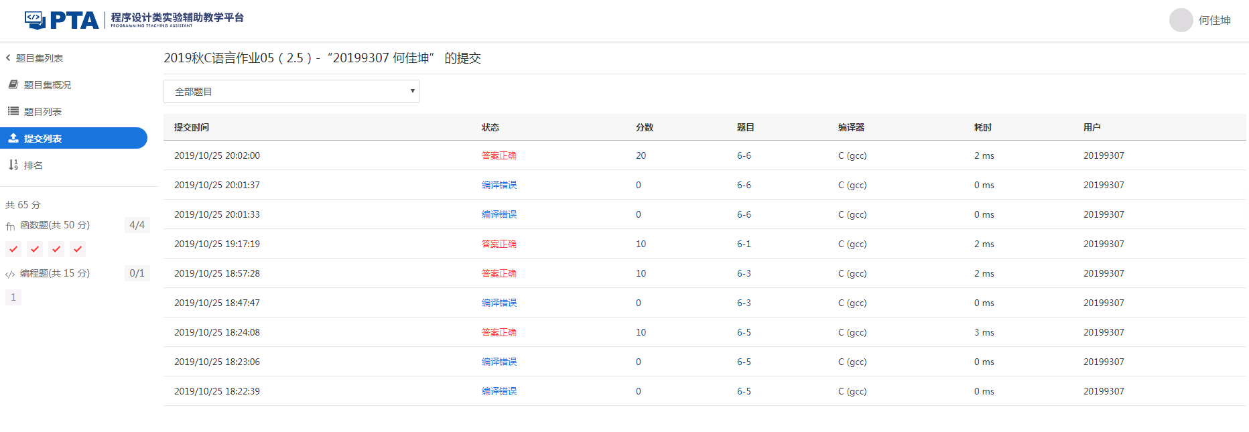
Task: Click the second red checkmark problem box
Action: [x=35, y=249]
